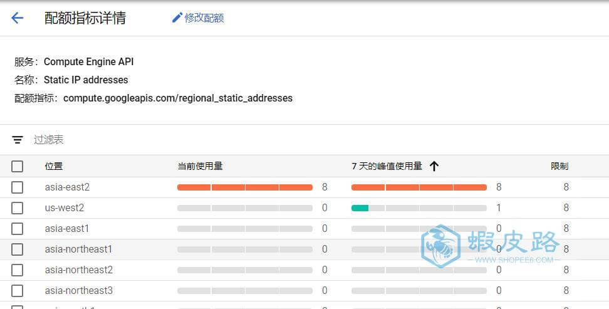The width and height of the screenshot is (609, 309).
Task: Select the asia-northeast1 row checkbox
Action: tap(17, 249)
